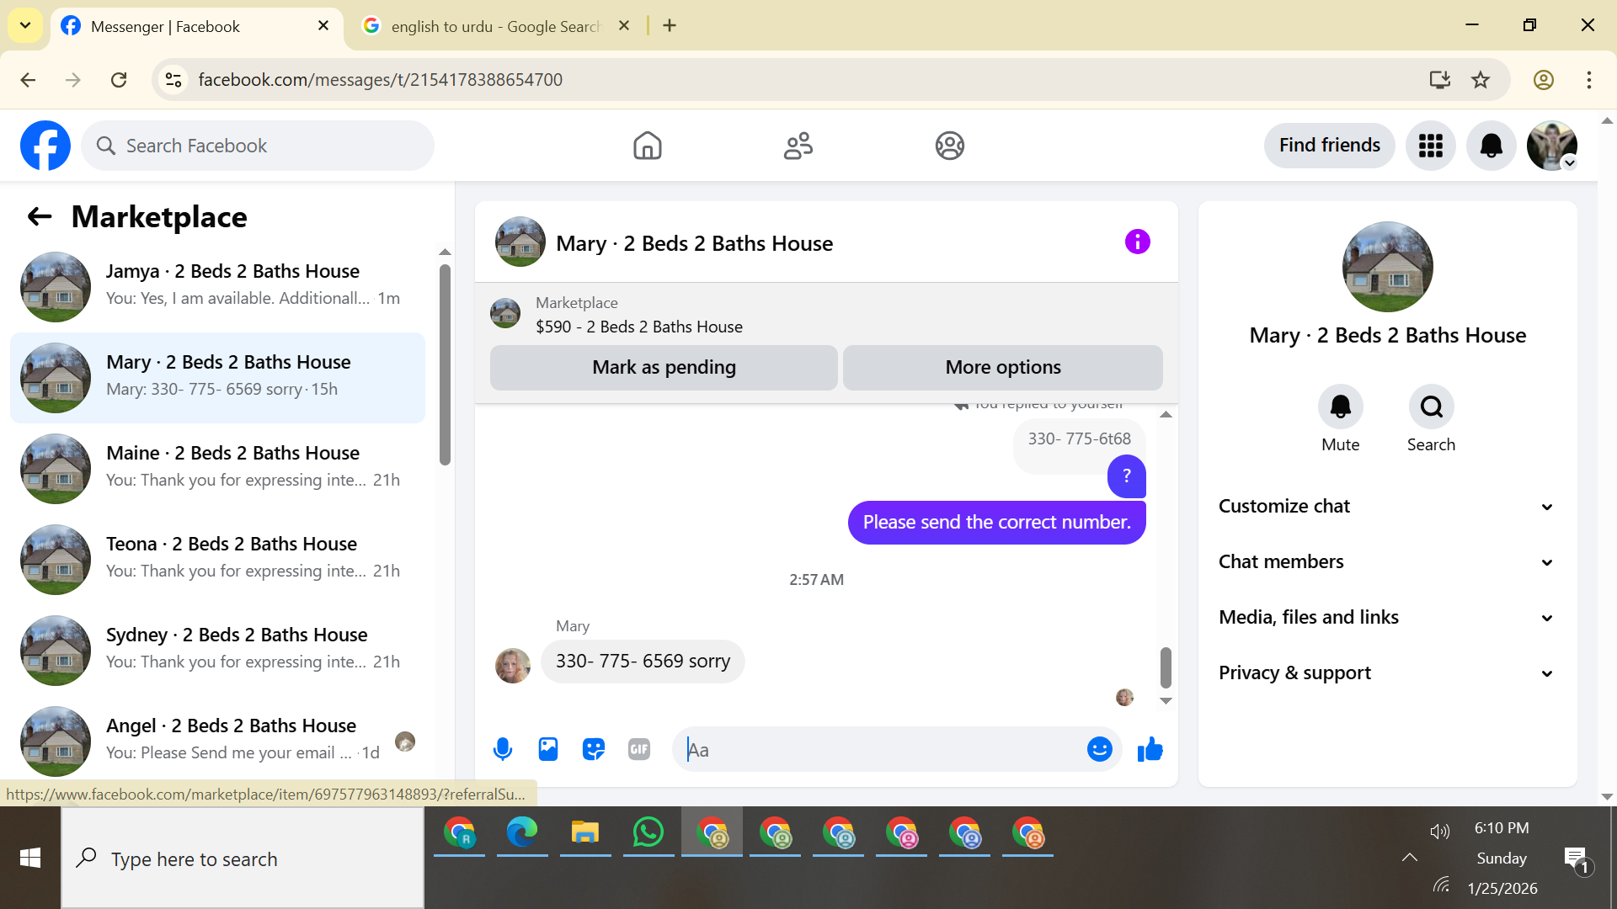
Task: Click Mary's avatar next to her message
Action: (513, 666)
